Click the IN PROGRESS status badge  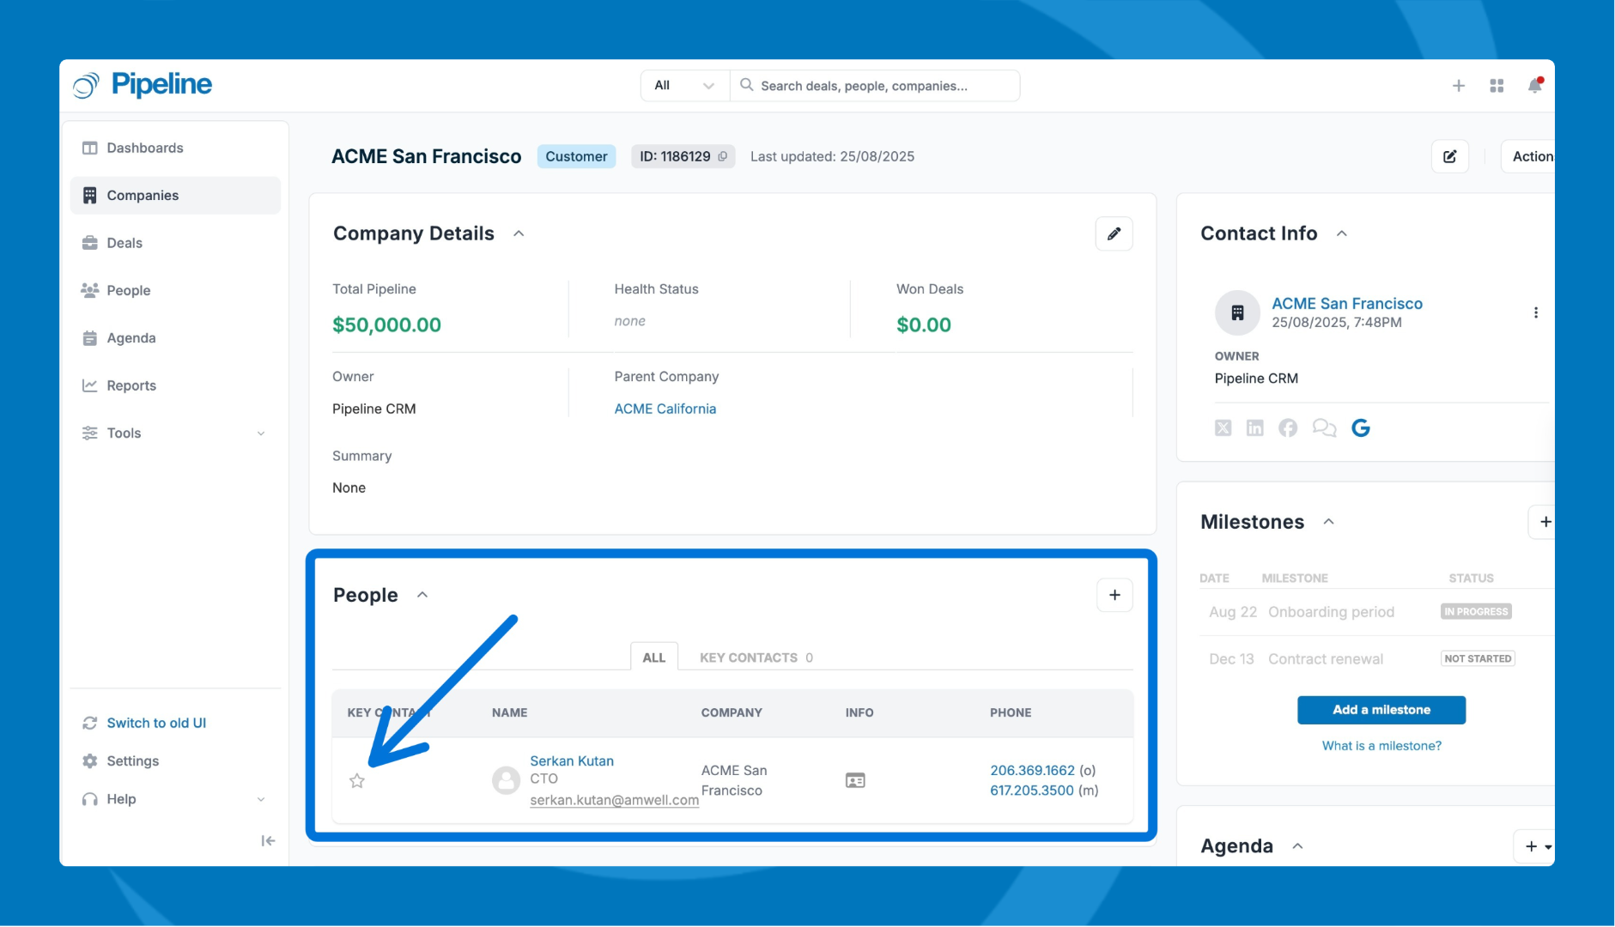tap(1476, 612)
